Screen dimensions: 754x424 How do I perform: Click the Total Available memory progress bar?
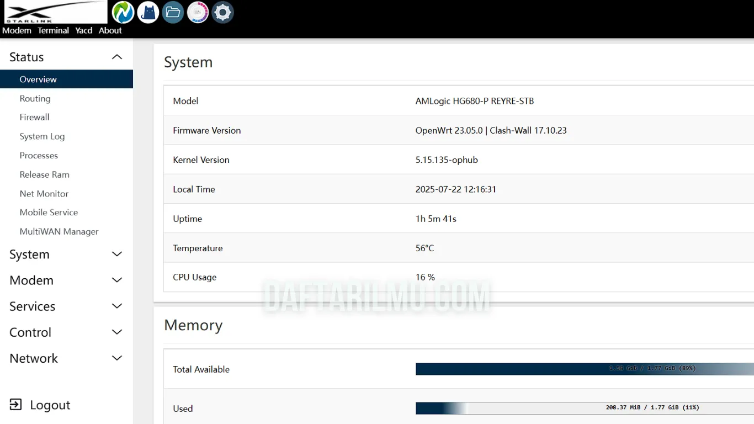pyautogui.click(x=585, y=369)
